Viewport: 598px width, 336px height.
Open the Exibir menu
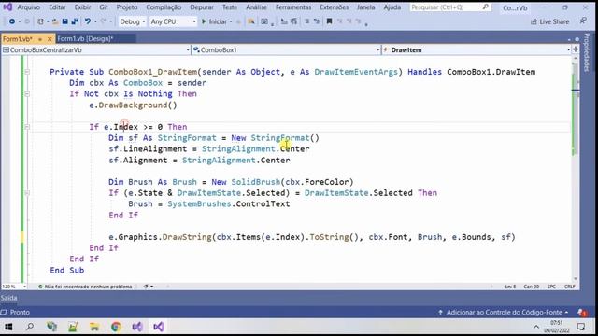(x=82, y=7)
